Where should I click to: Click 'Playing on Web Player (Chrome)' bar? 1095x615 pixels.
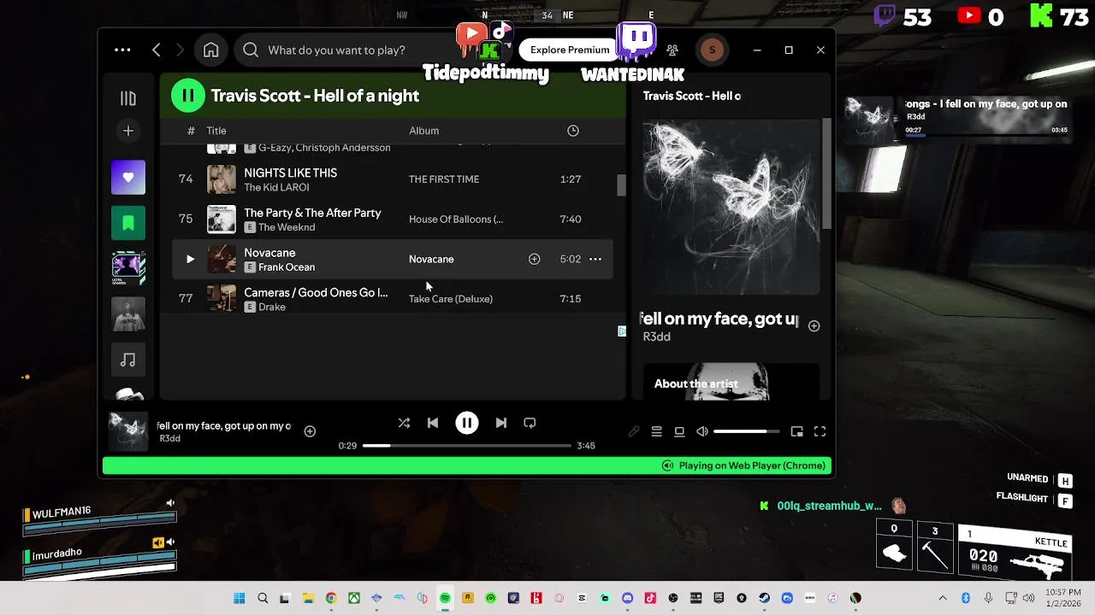point(467,466)
